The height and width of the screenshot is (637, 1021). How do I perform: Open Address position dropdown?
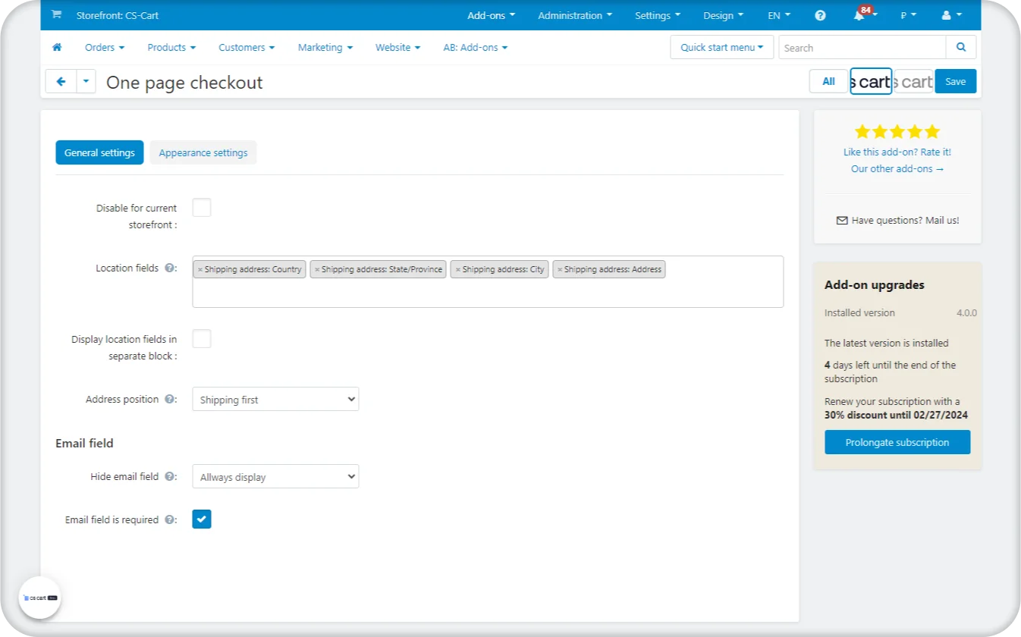(x=275, y=400)
